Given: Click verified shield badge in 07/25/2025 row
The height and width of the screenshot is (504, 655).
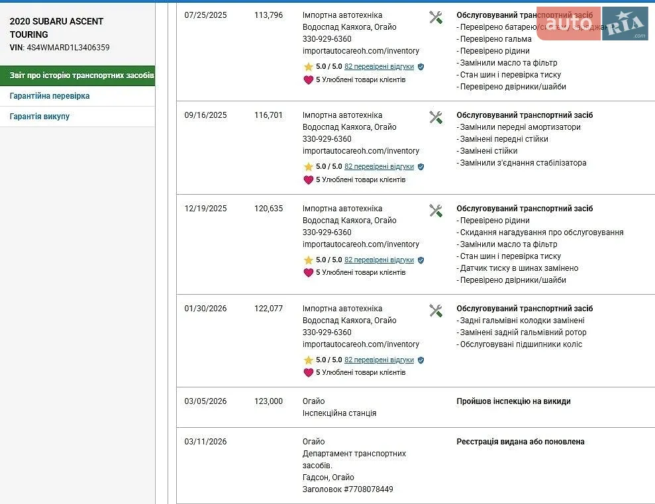Looking at the screenshot, I should click(x=421, y=67).
